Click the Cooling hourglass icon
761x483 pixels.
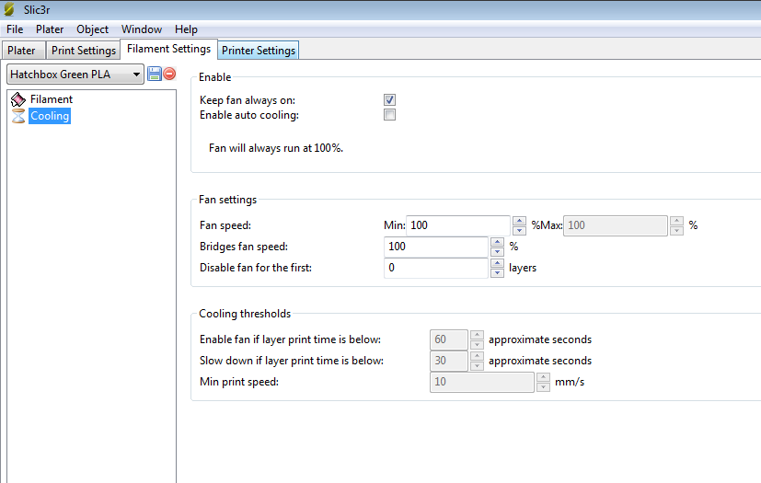tap(18, 116)
